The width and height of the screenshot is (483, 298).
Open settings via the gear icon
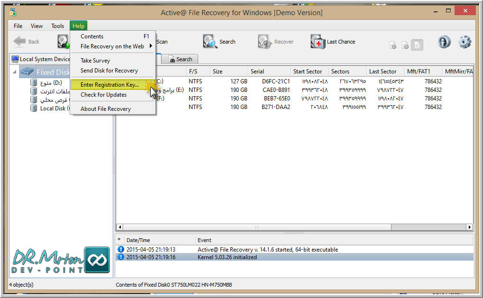[465, 42]
